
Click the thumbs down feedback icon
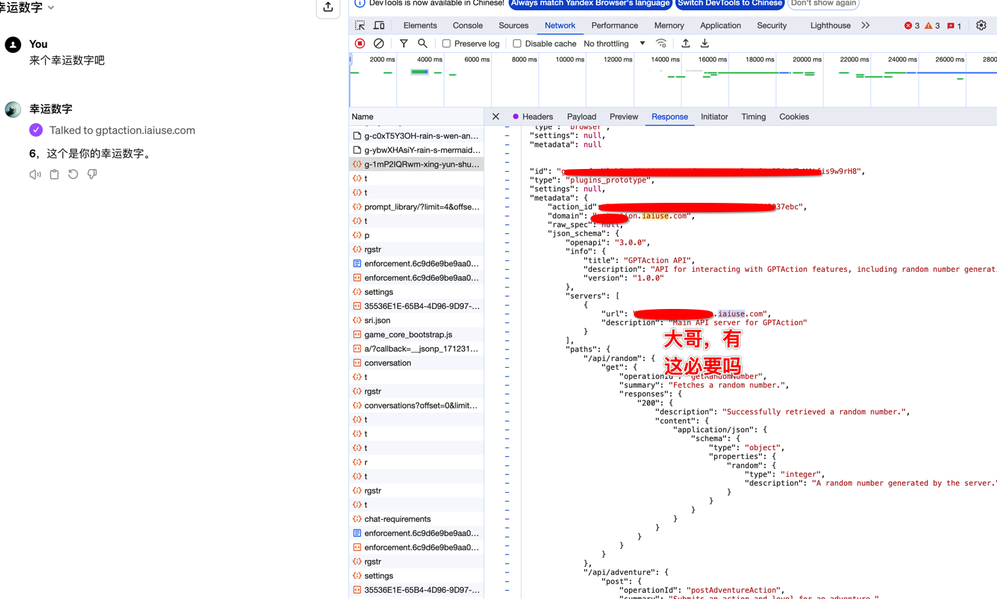(x=92, y=174)
